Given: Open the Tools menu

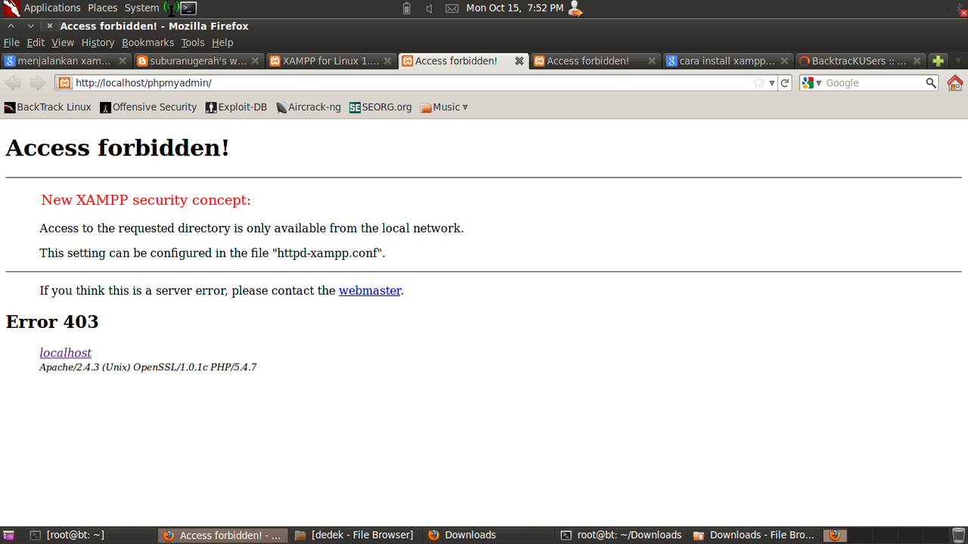Looking at the screenshot, I should 193,43.
